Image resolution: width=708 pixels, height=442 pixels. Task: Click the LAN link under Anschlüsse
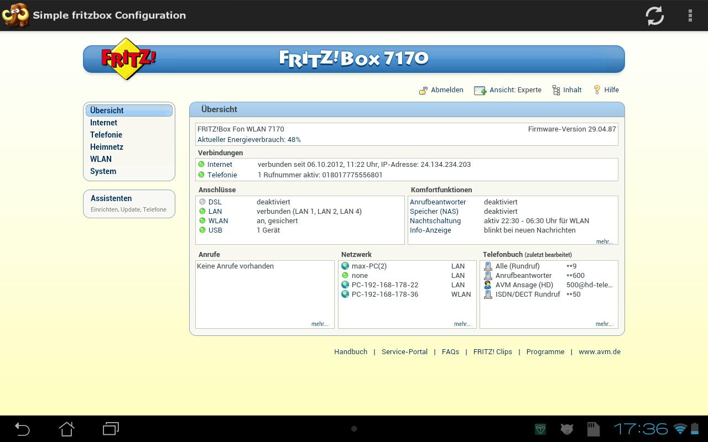215,212
